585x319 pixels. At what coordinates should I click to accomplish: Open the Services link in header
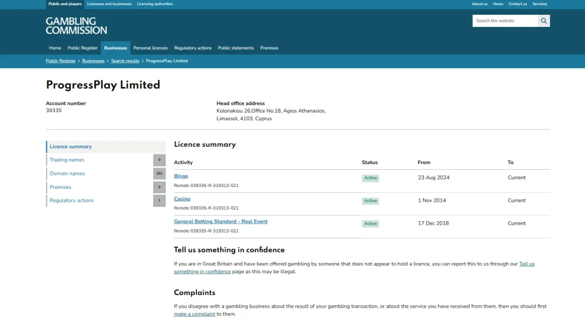point(539,4)
